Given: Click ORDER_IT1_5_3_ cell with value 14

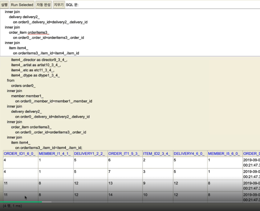Looking at the screenshot, I should (125, 197).
